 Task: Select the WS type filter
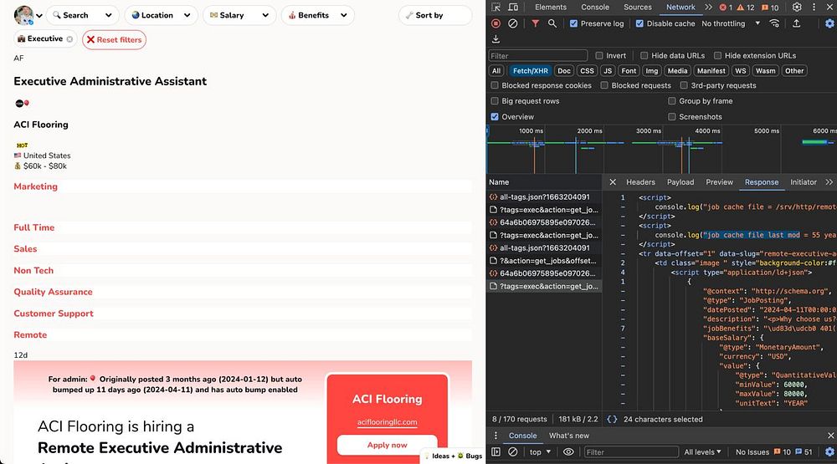(x=740, y=70)
